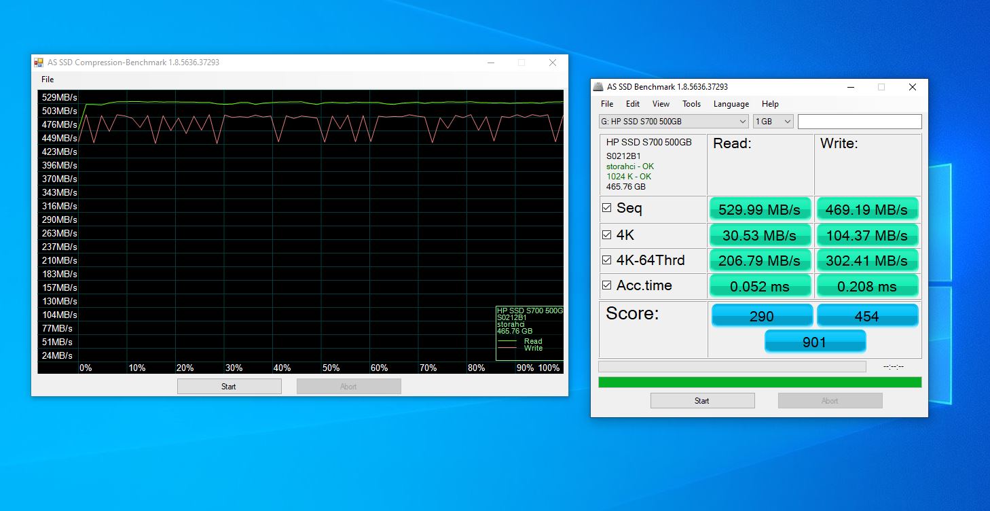Screen dimensions: 990x511
Task: Uncheck the Seq test checkbox
Action: (607, 209)
